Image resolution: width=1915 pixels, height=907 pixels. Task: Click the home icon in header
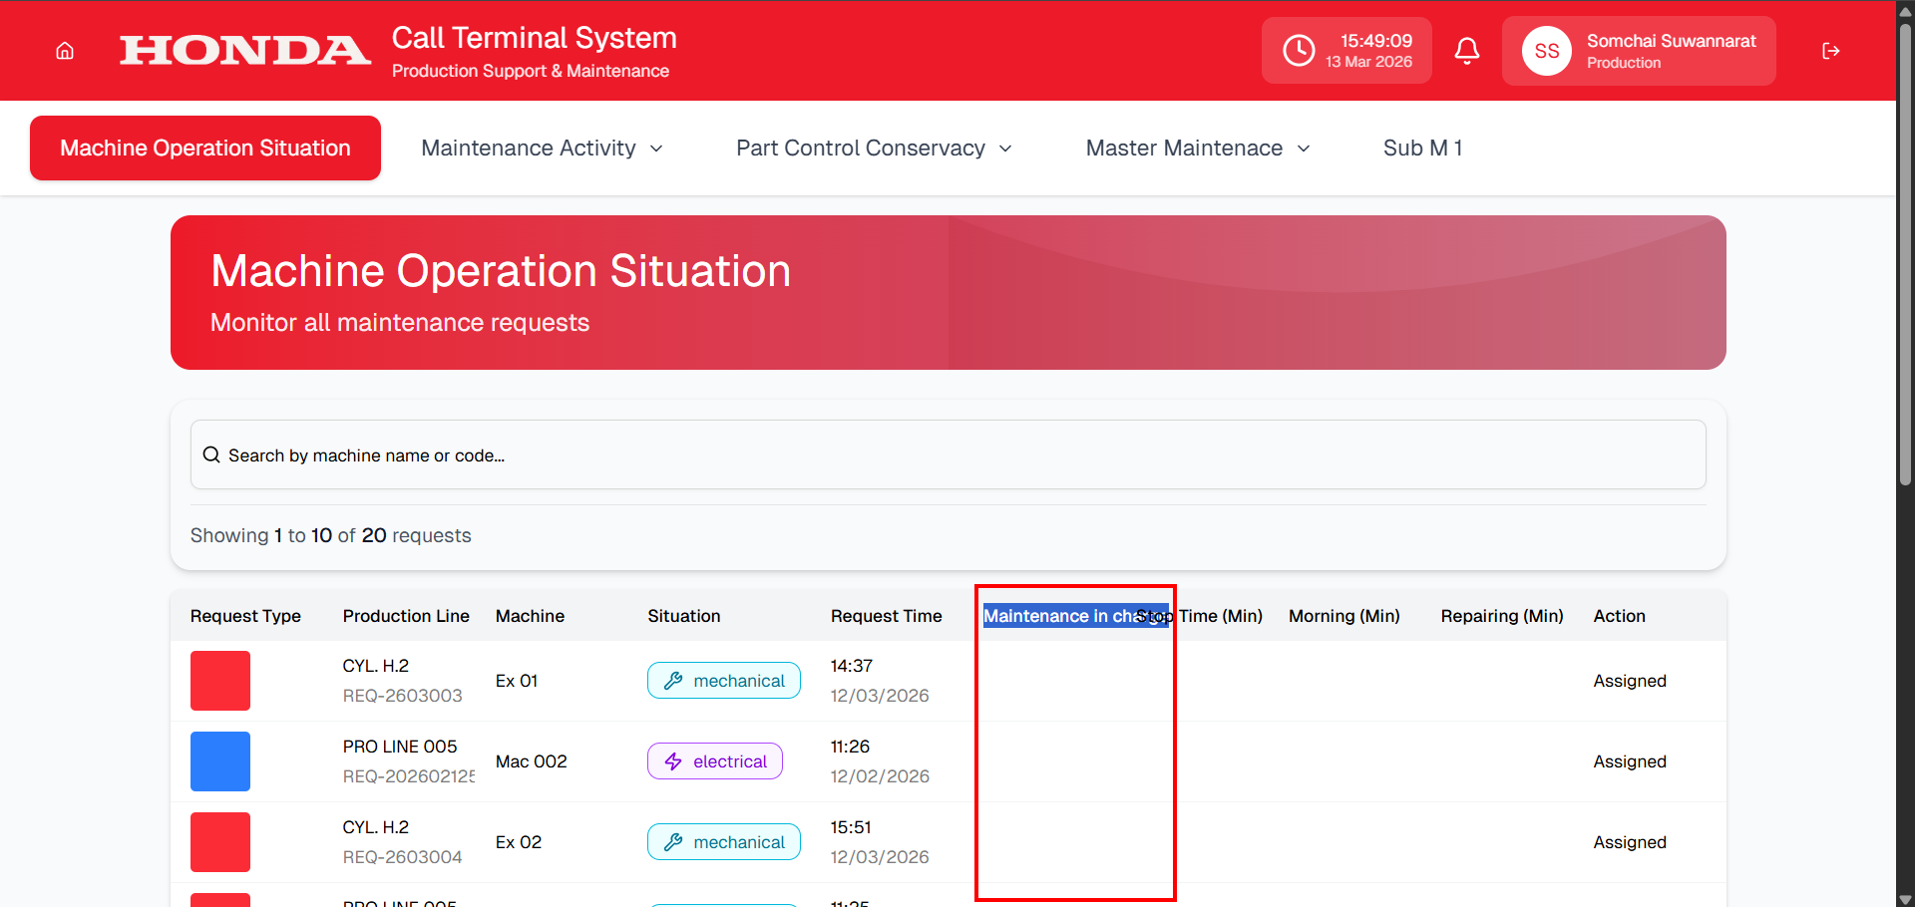(x=65, y=51)
